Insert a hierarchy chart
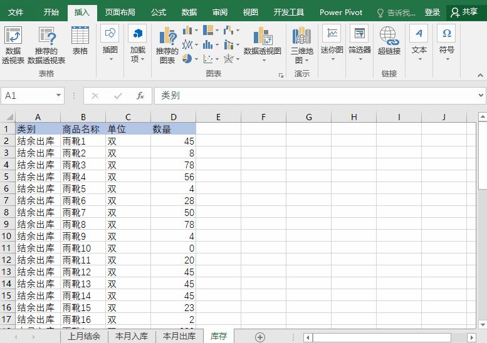 (208, 31)
